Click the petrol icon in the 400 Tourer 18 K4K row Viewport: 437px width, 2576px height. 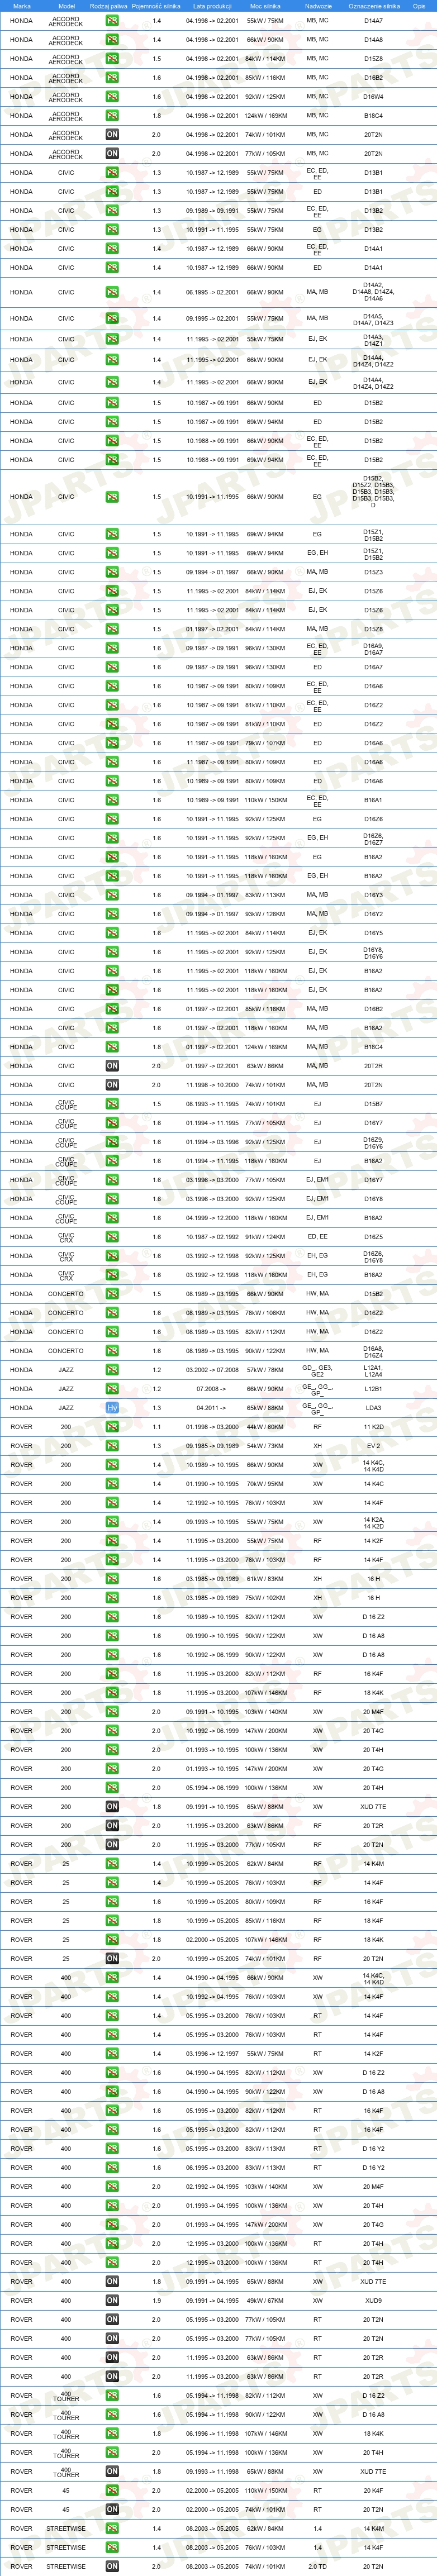112,2435
